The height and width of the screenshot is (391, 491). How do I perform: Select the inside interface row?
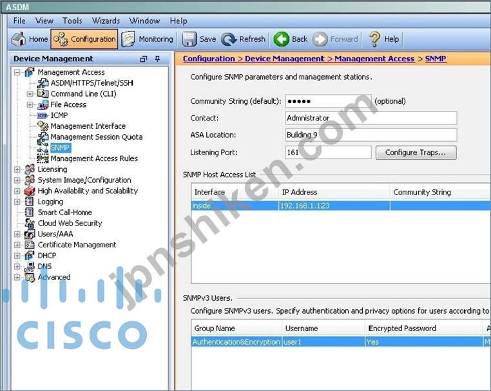click(x=341, y=205)
